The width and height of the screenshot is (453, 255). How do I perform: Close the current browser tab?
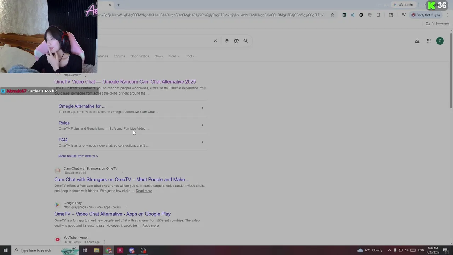[110, 5]
